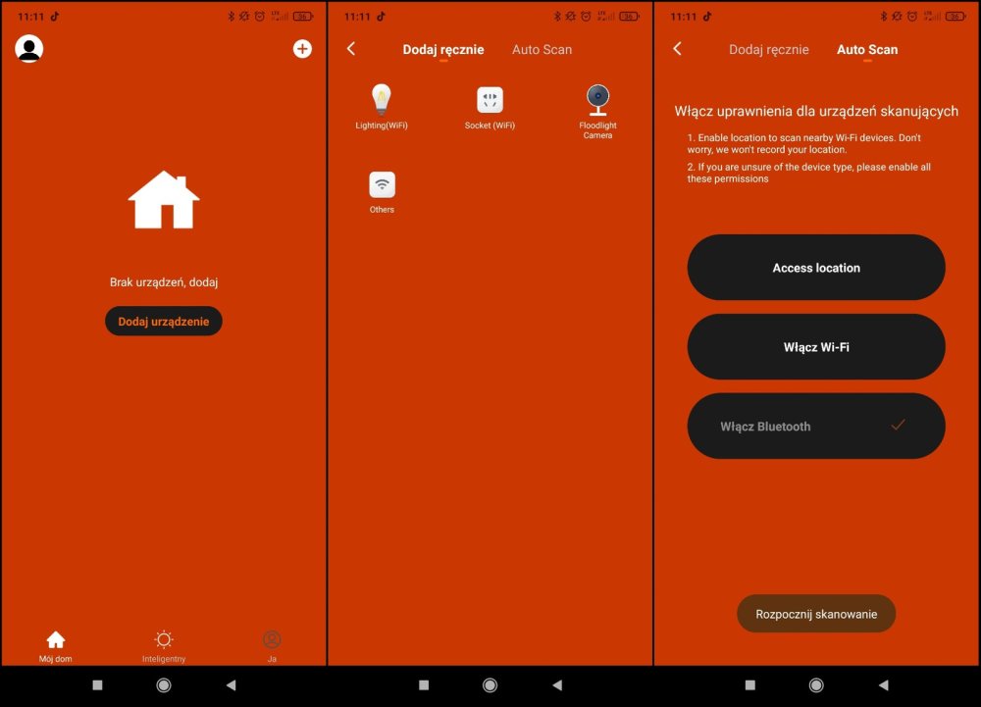
Task: Tap the white plus add-device icon
Action: pyautogui.click(x=302, y=49)
